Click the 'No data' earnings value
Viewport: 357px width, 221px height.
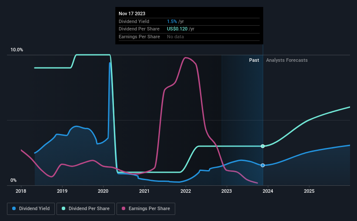tap(175, 37)
